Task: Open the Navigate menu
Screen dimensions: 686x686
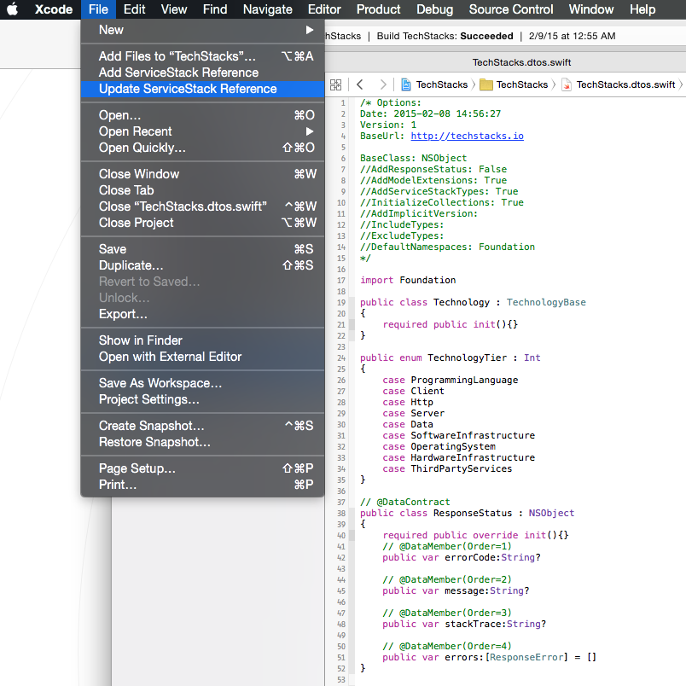Action: tap(267, 9)
